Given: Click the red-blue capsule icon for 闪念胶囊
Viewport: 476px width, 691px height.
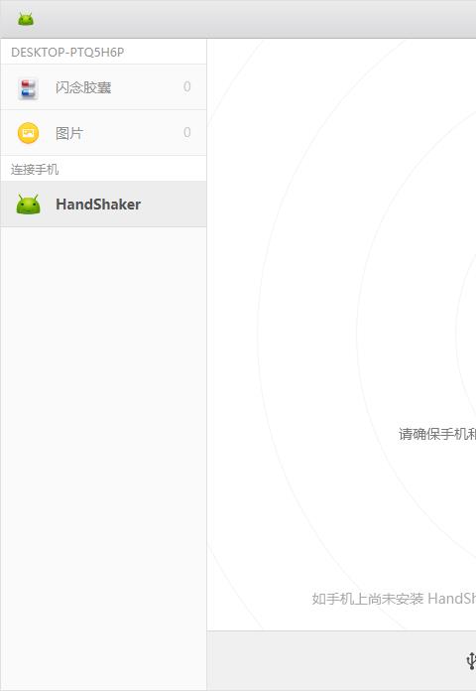Looking at the screenshot, I should pos(28,87).
